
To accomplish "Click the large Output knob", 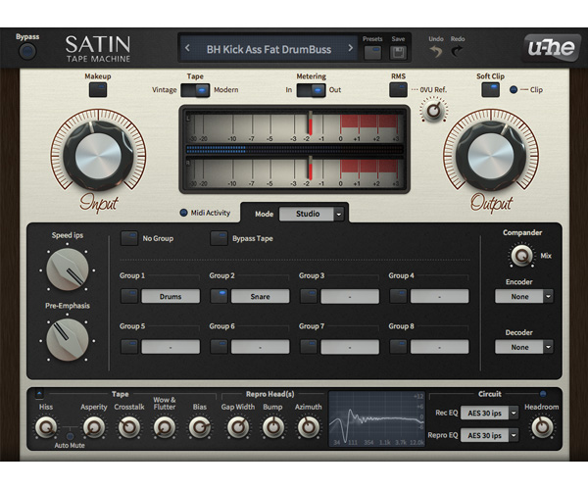I will pyautogui.click(x=491, y=155).
